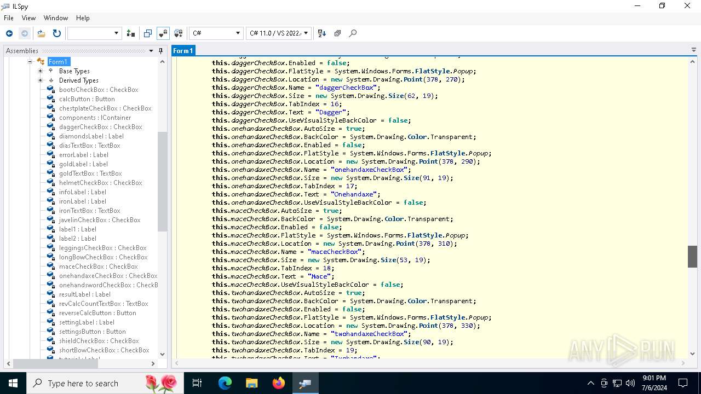Viewport: 701px width, 394px height.
Task: Click Sort assembly list by name icon
Action: (322, 33)
